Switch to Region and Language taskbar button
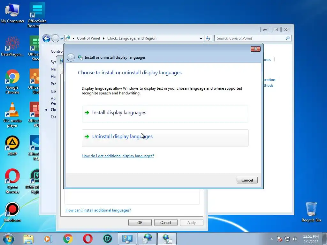This screenshot has width=327, height=245. (147, 239)
